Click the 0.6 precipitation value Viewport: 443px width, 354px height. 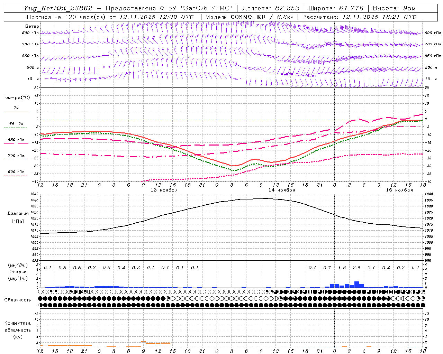point(107,268)
